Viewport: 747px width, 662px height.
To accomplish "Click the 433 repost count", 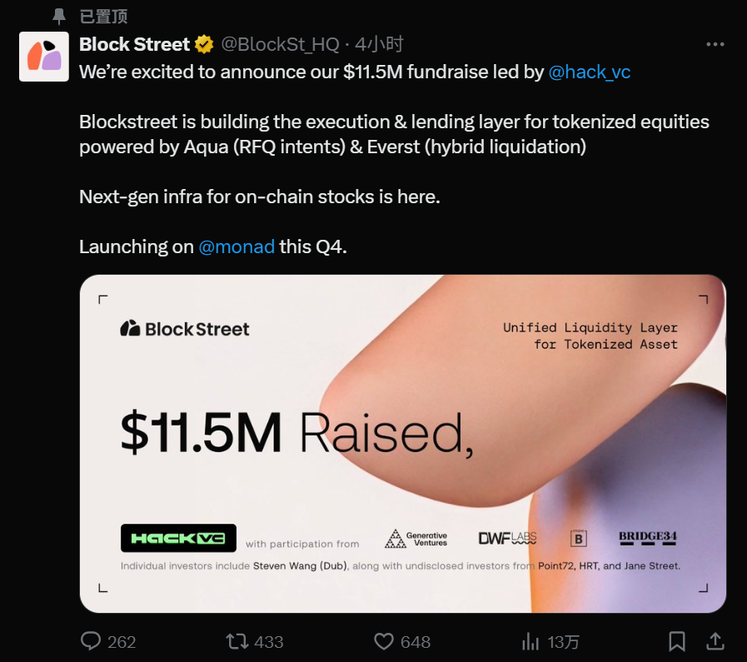I will (x=268, y=642).
